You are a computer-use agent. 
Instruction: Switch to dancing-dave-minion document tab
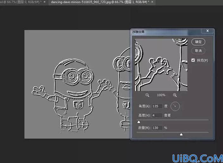(x=100, y=2)
